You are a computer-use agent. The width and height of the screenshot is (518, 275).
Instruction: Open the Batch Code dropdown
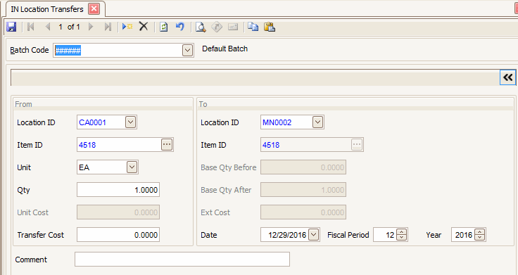(x=188, y=51)
